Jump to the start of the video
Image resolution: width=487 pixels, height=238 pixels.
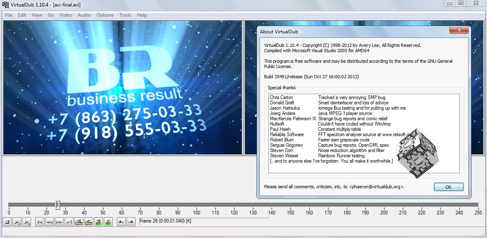pos(40,222)
